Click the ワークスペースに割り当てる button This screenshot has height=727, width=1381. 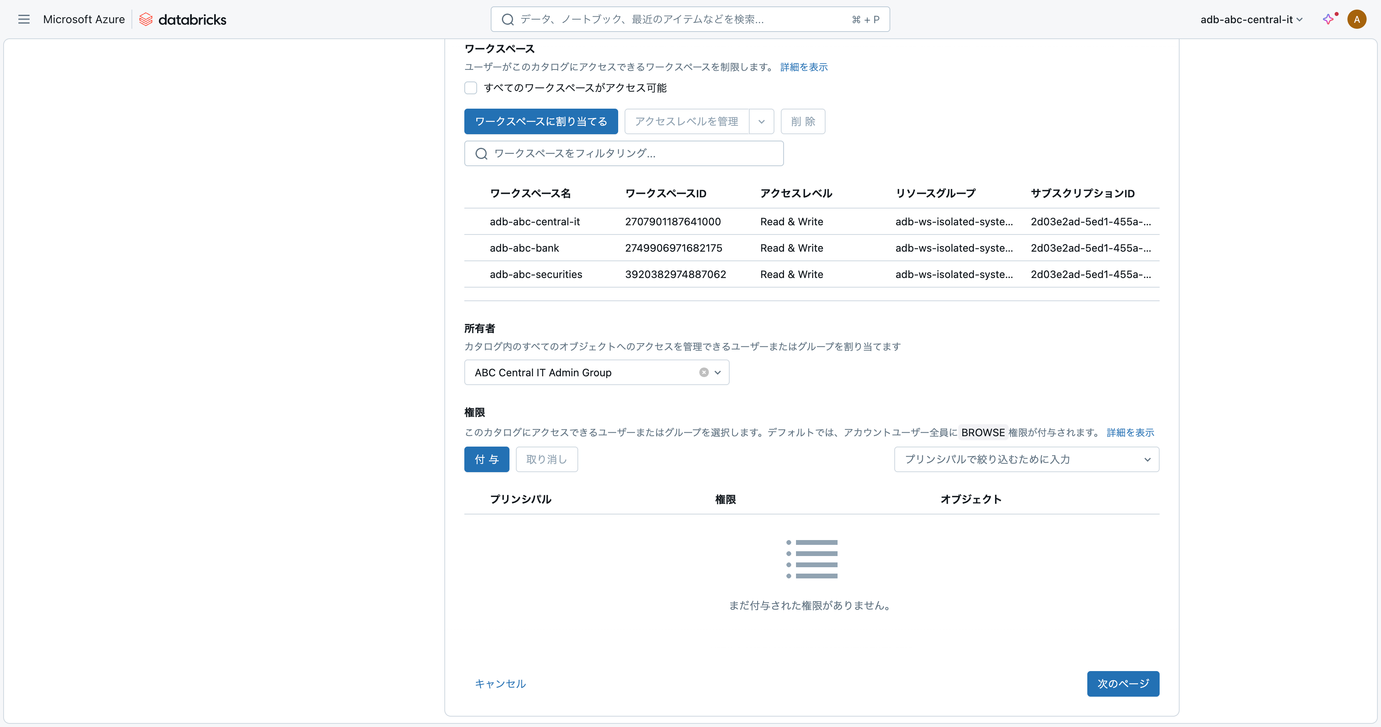(540, 121)
